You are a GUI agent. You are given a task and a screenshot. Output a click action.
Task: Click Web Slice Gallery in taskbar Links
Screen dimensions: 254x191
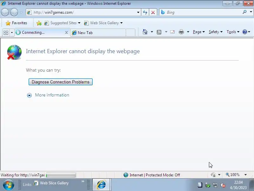(51, 183)
